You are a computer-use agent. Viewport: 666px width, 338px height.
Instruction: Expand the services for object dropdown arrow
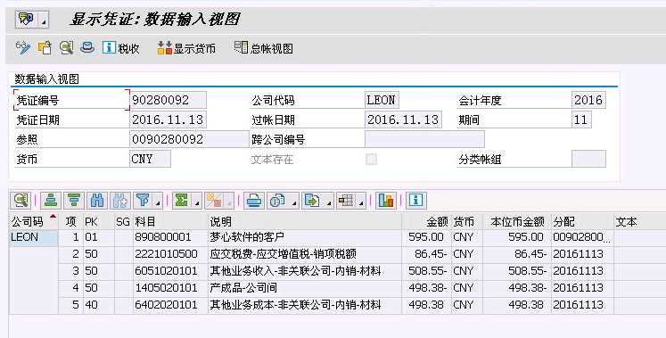tap(44, 20)
